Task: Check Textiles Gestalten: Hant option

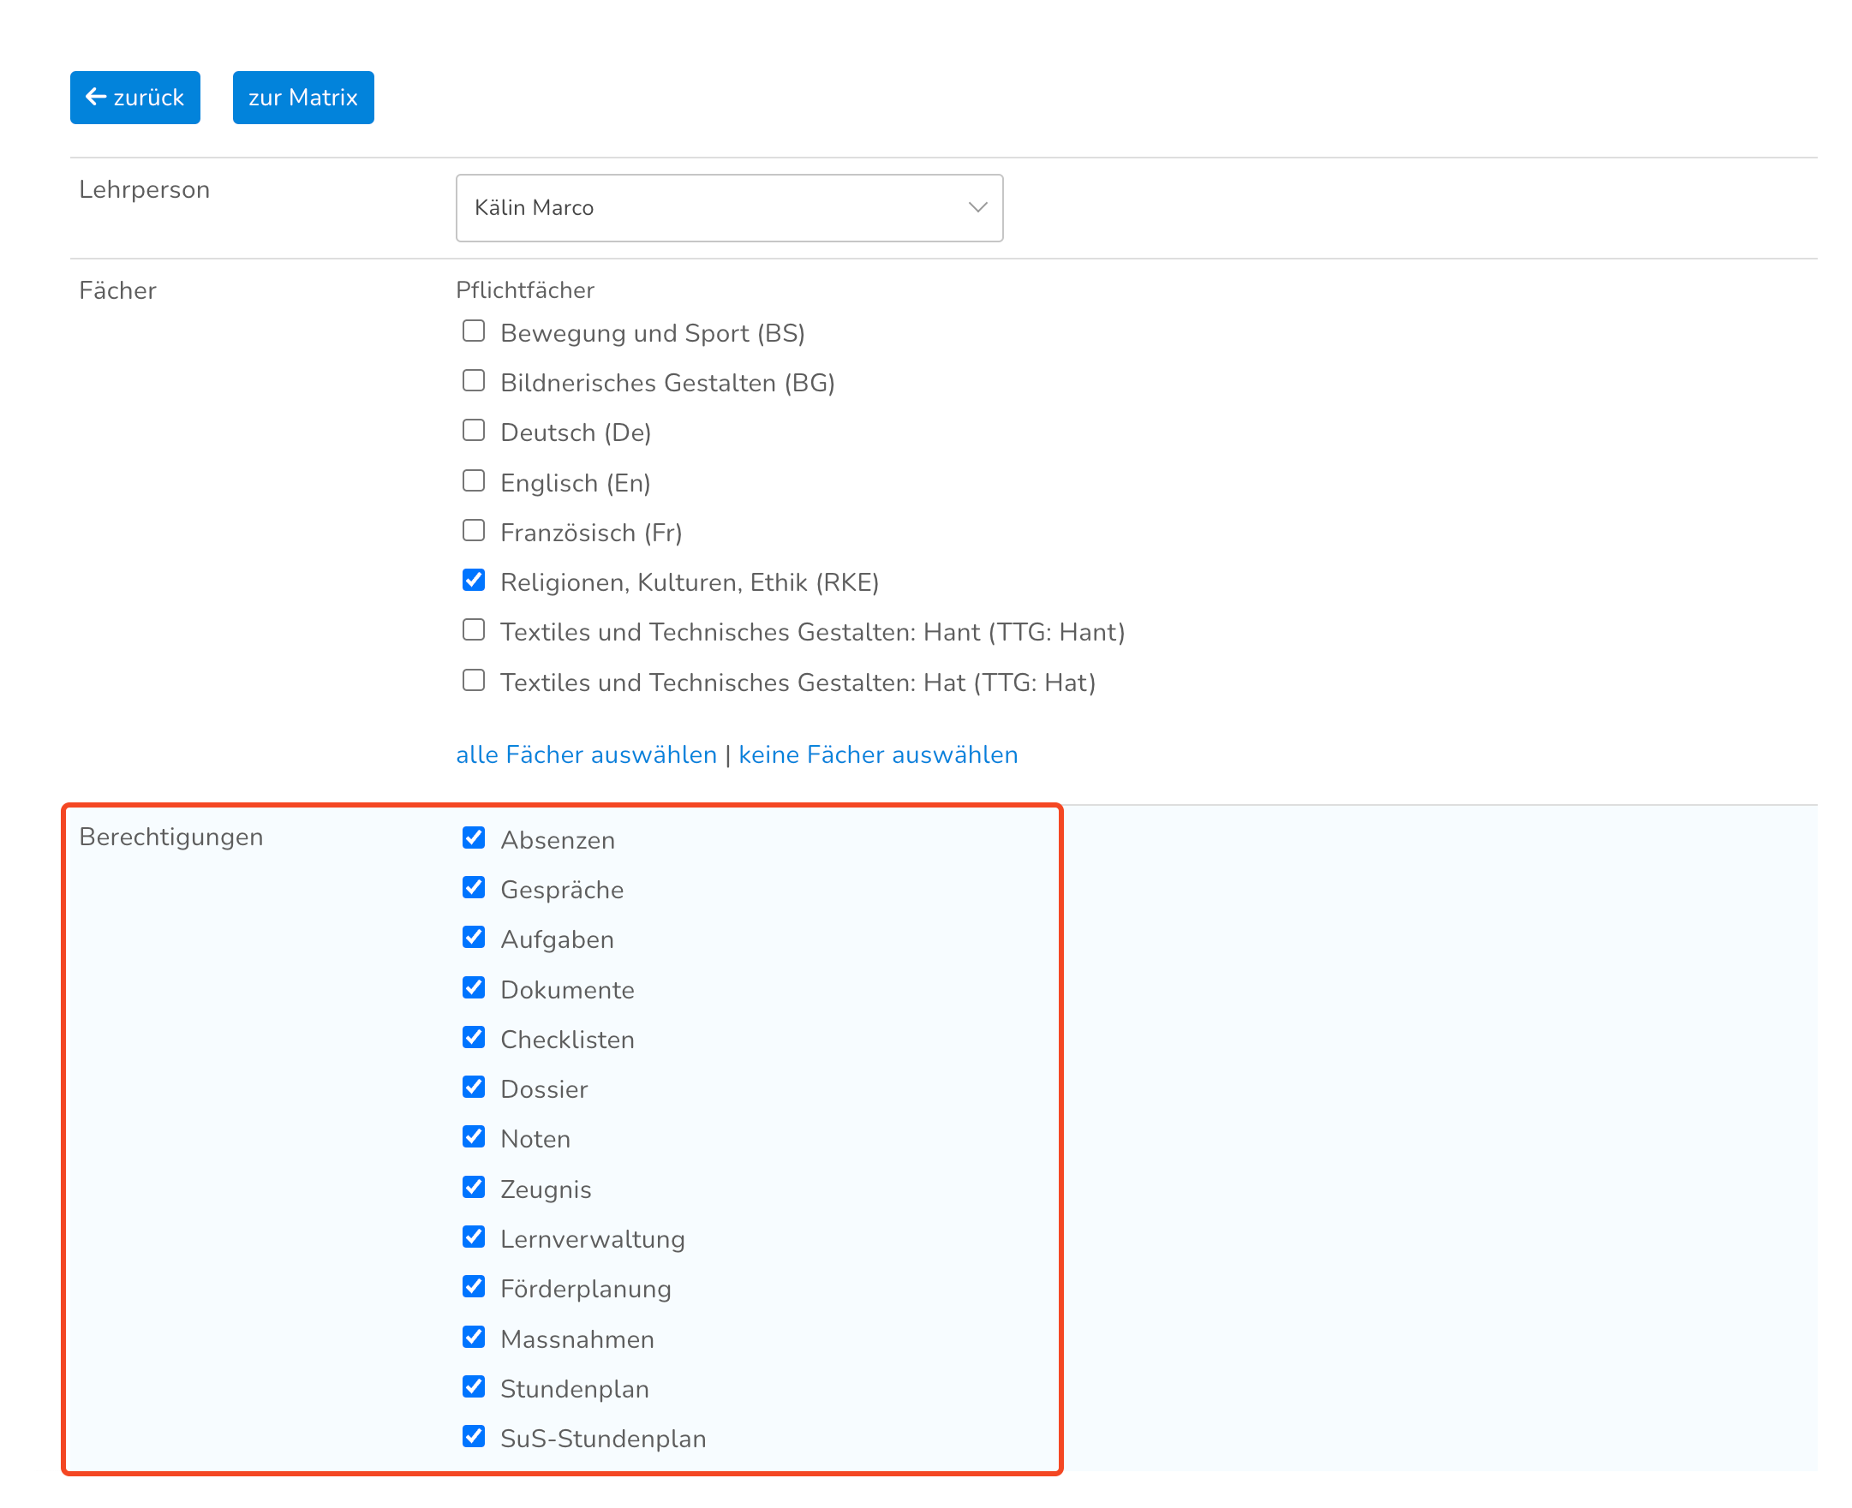Action: pos(474,629)
